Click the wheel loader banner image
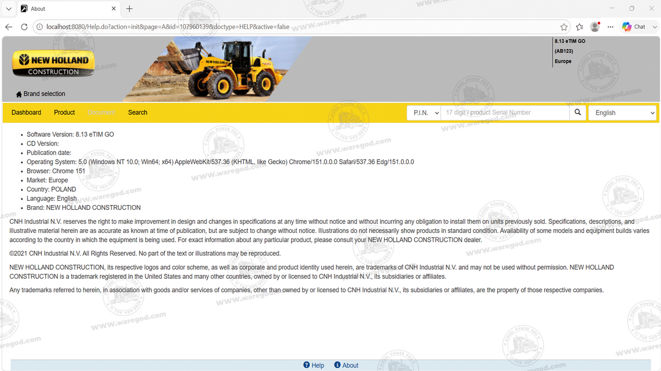661x371 pixels. click(x=216, y=69)
